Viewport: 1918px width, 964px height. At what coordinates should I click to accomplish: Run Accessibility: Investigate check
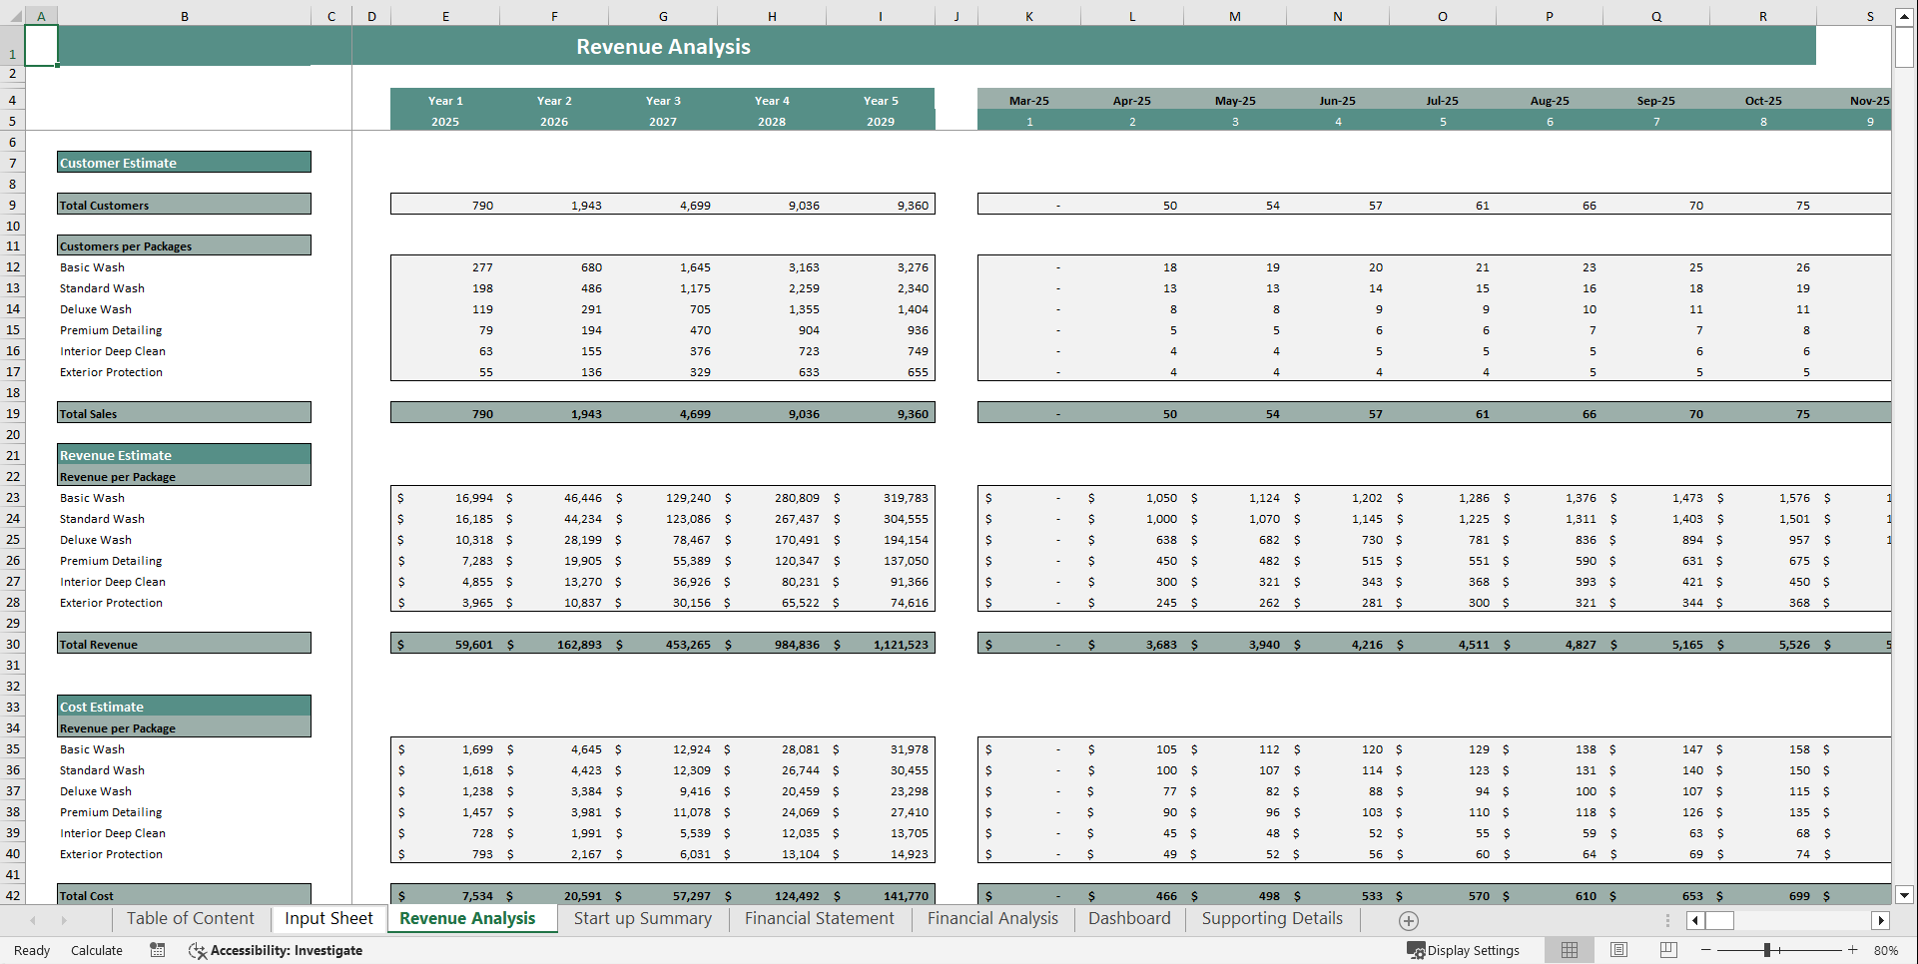277,950
